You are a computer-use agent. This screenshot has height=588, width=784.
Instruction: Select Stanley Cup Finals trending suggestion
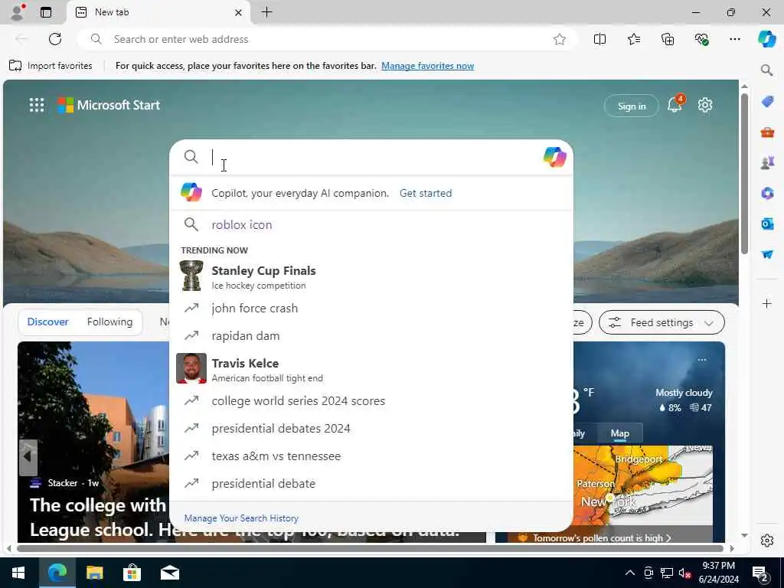[x=371, y=276]
